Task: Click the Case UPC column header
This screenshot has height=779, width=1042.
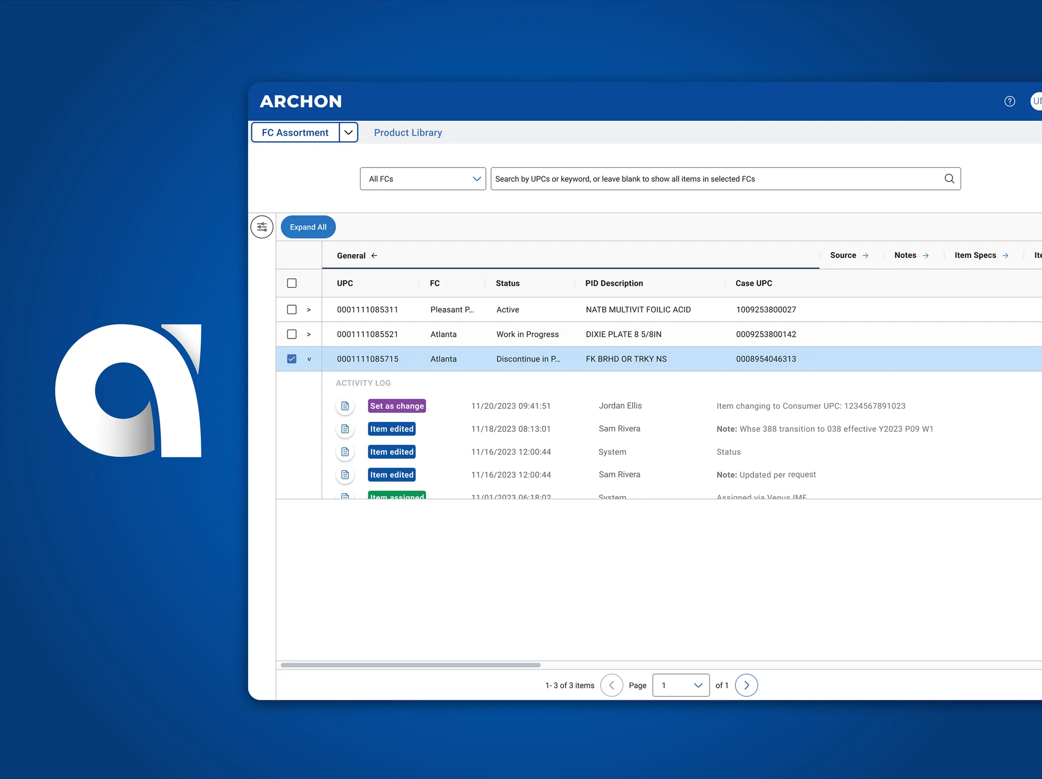Action: (754, 283)
